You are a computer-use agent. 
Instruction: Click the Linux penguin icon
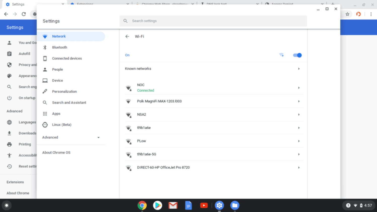tap(45, 125)
